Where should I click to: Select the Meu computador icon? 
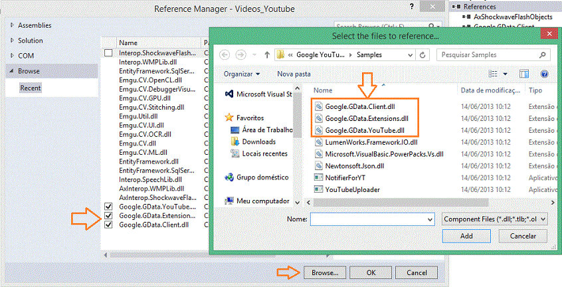click(x=229, y=201)
